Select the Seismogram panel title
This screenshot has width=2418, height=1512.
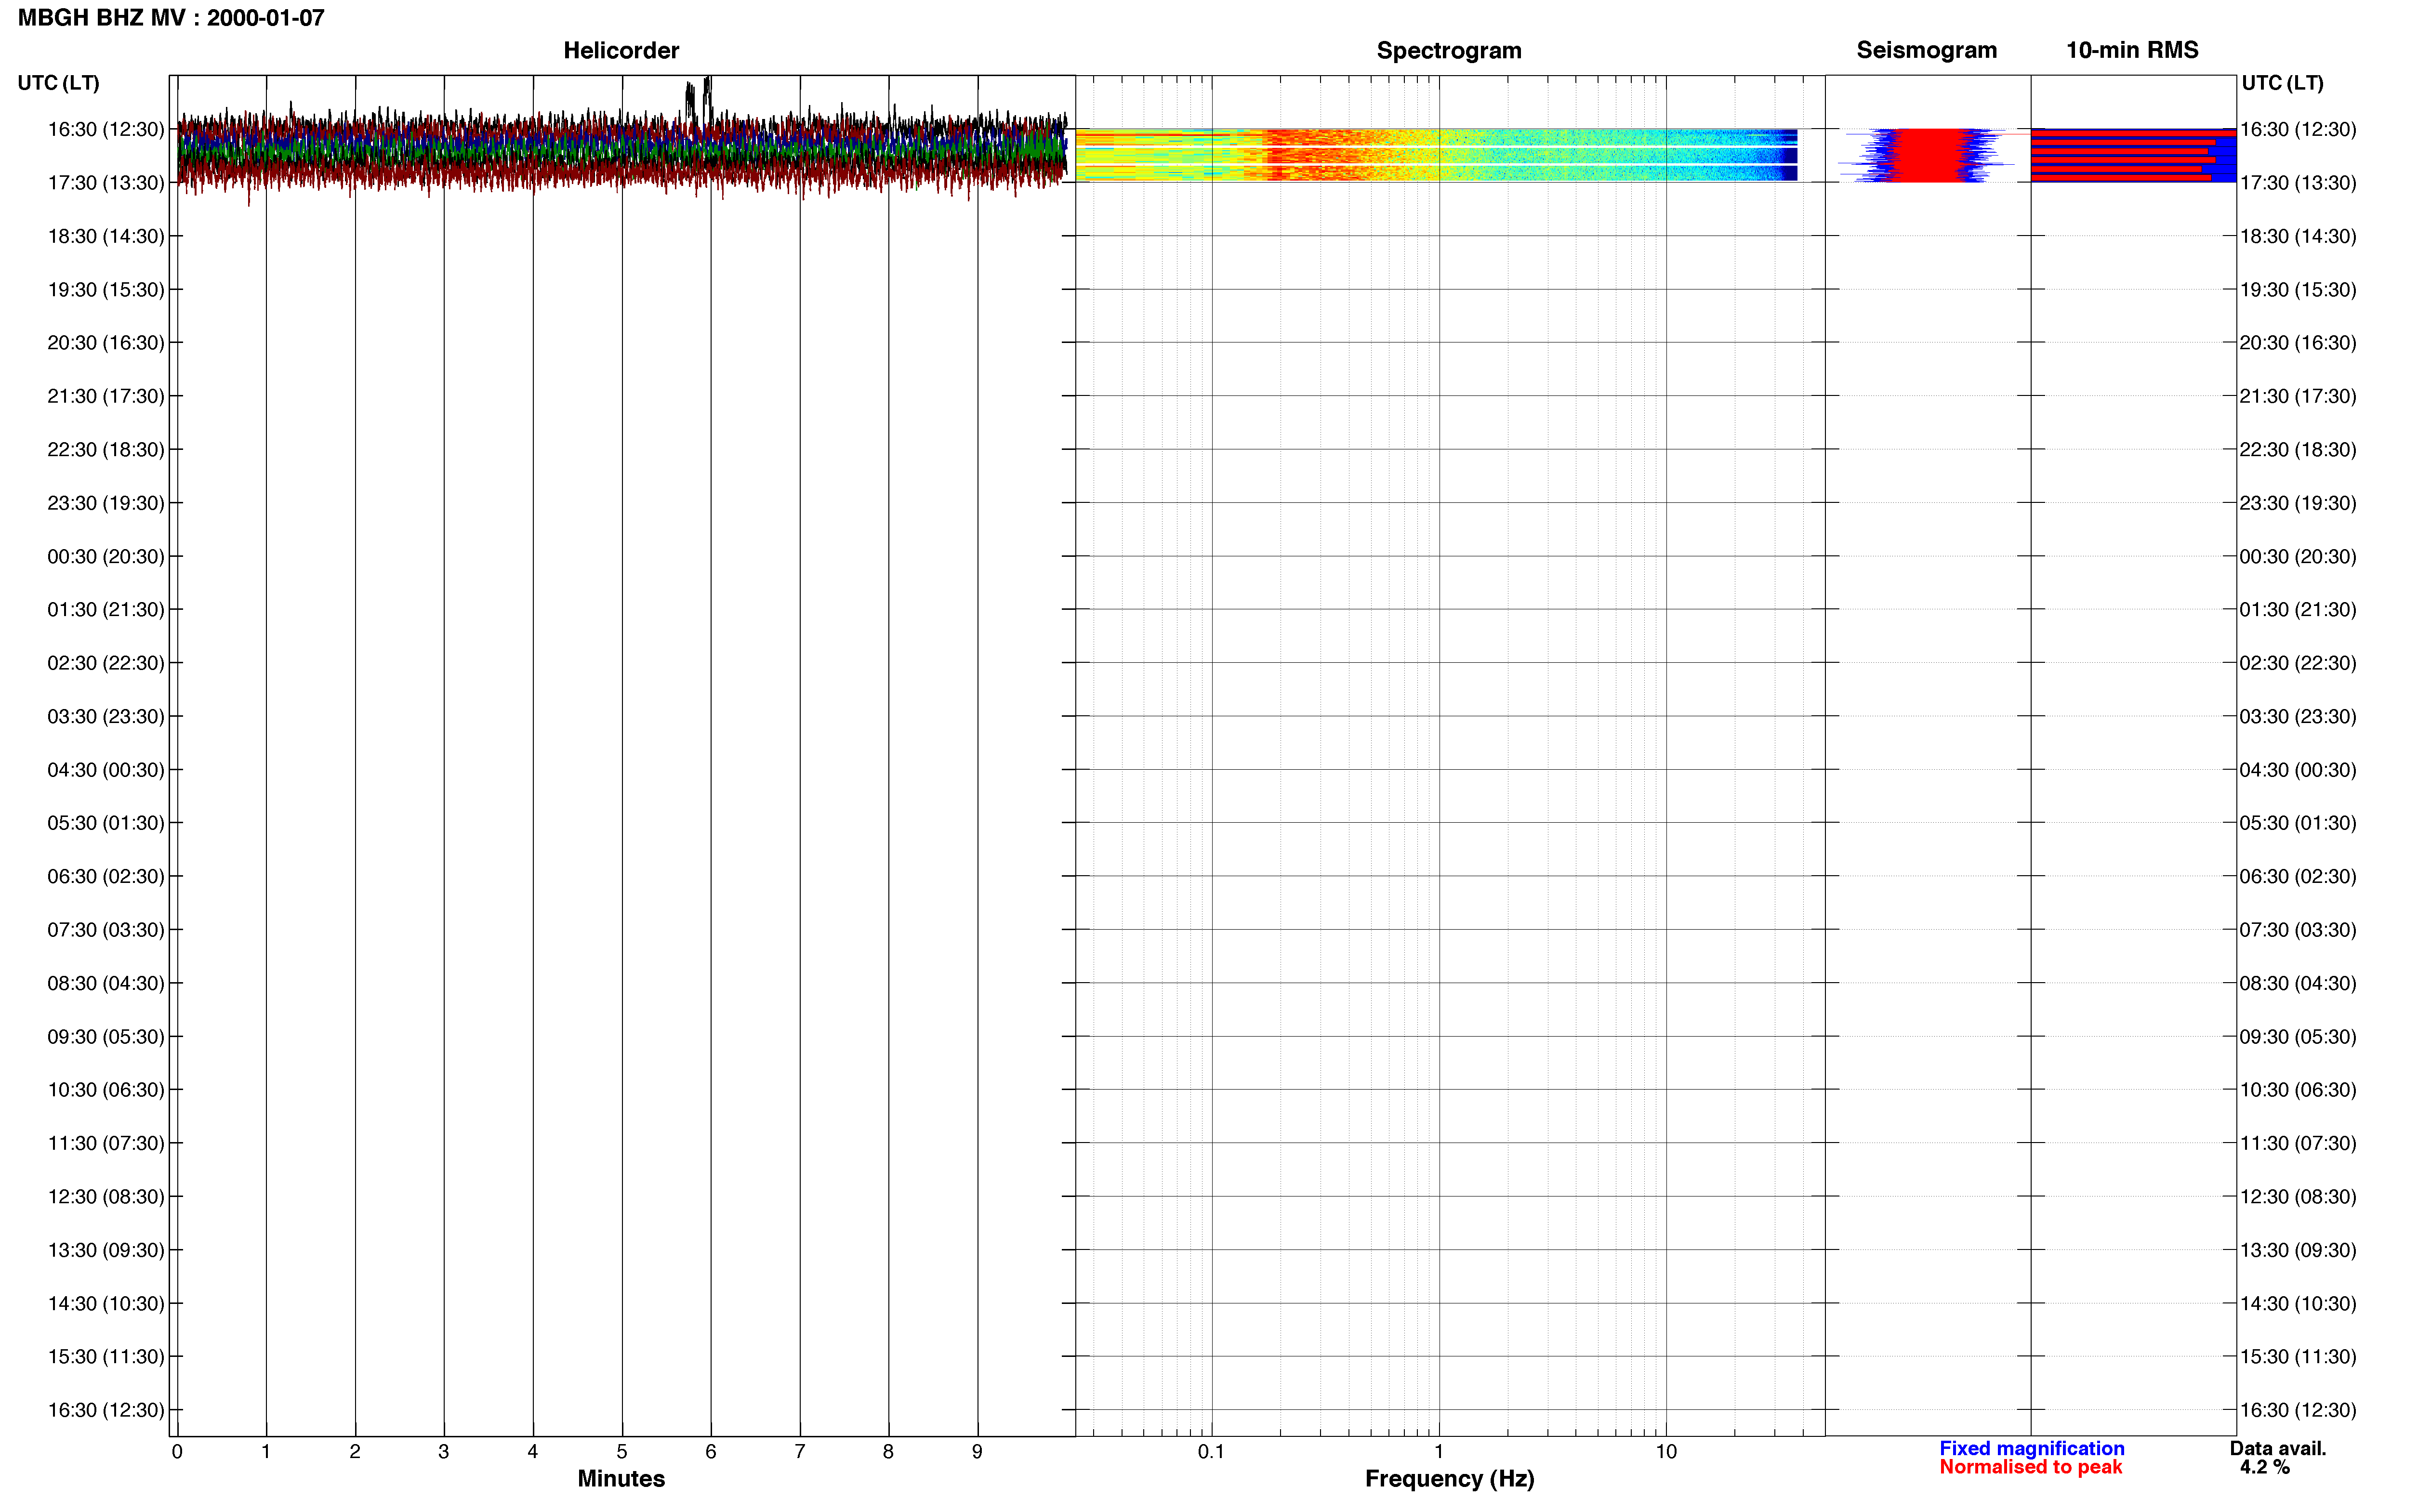tap(1926, 50)
